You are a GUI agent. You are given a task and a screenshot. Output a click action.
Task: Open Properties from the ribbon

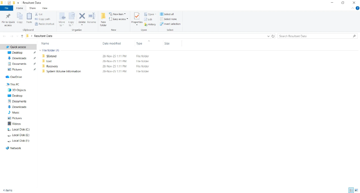[137, 16]
